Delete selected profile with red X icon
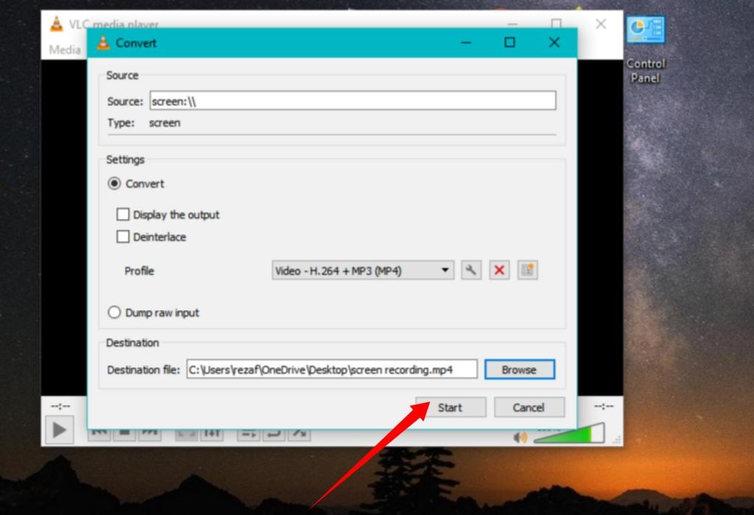Screen dimensions: 754x515 point(498,270)
